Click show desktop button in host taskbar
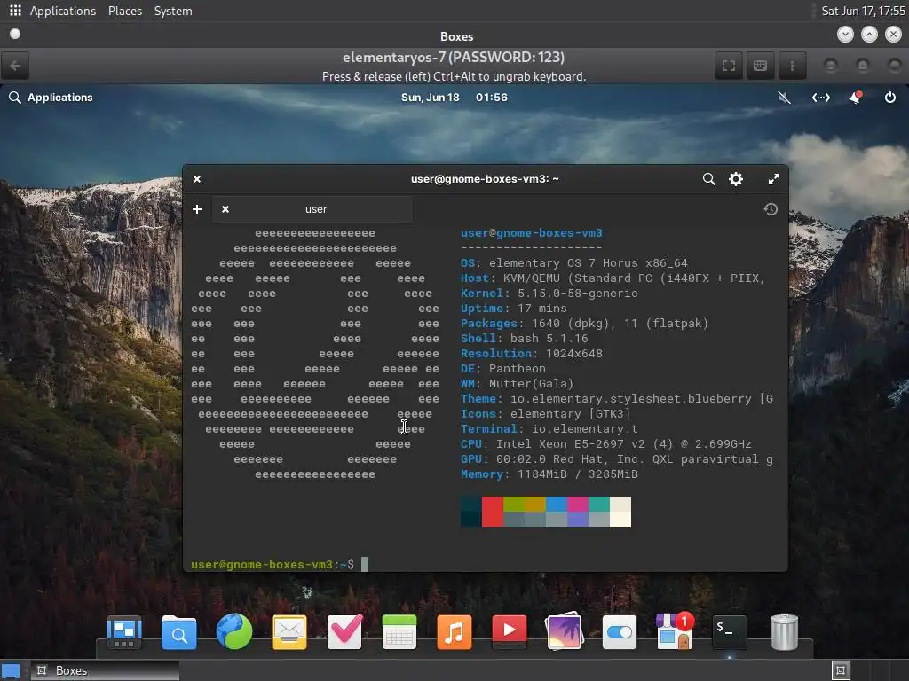The image size is (909, 681). (x=11, y=670)
